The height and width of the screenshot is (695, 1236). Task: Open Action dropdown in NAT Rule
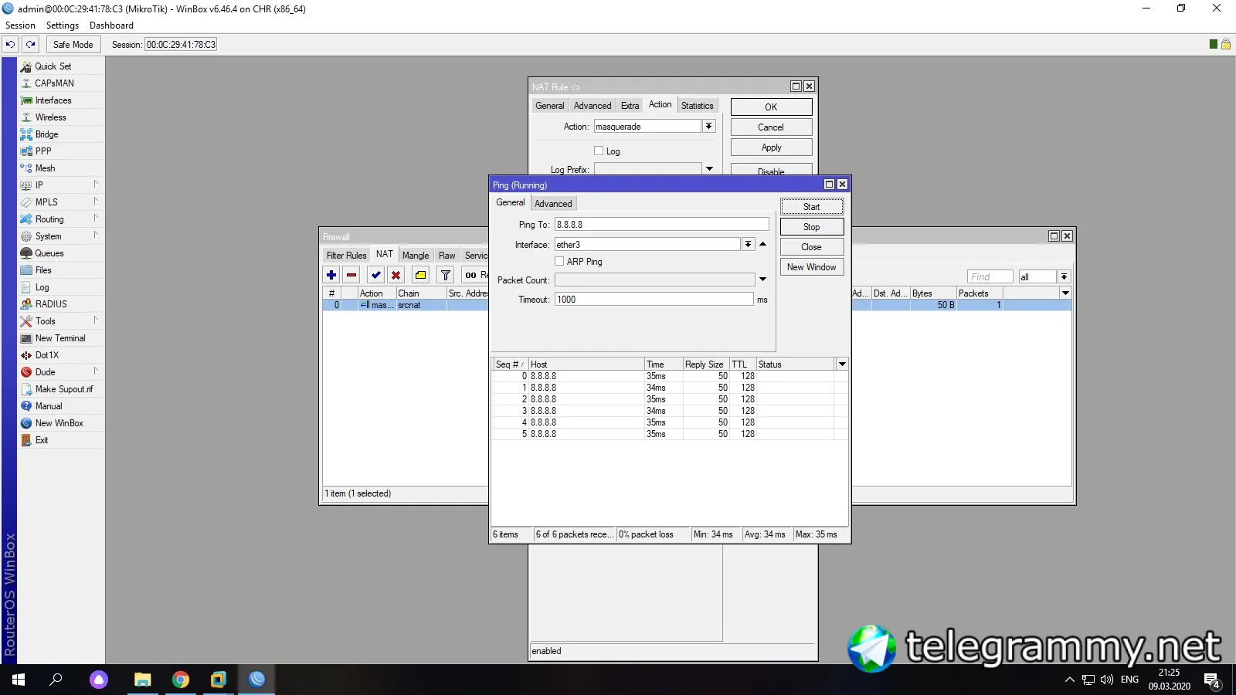click(x=709, y=126)
